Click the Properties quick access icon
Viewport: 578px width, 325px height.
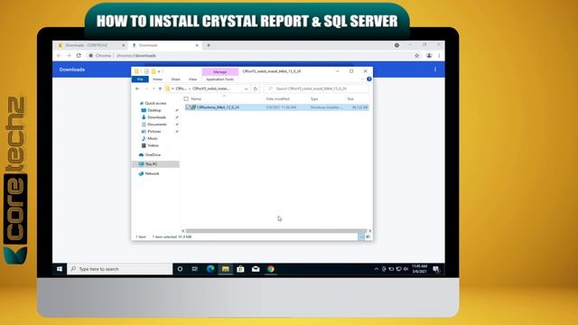tap(146, 71)
